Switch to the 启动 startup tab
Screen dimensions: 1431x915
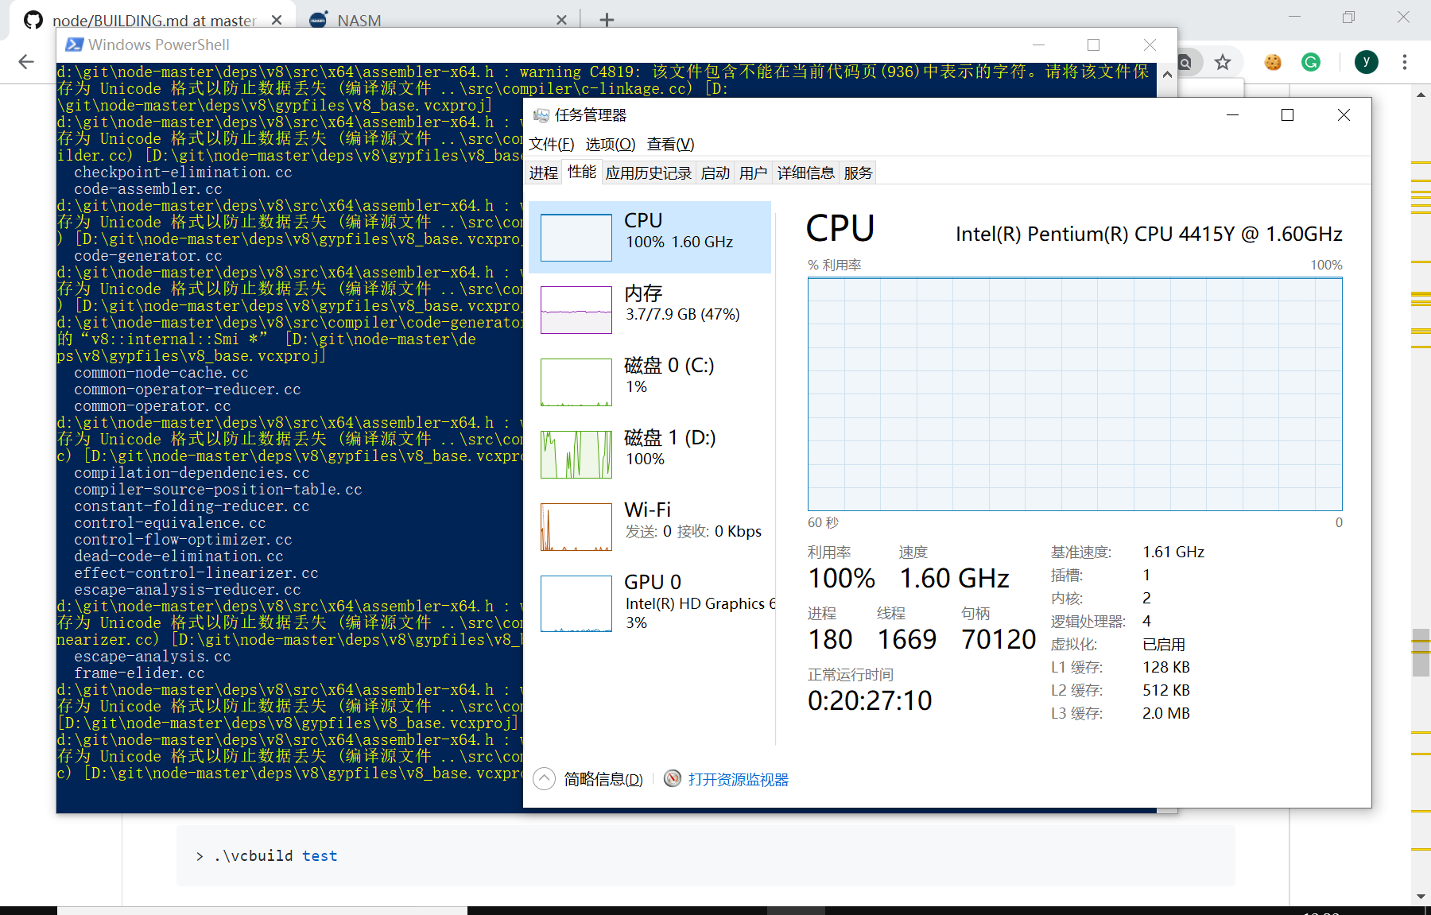(715, 173)
